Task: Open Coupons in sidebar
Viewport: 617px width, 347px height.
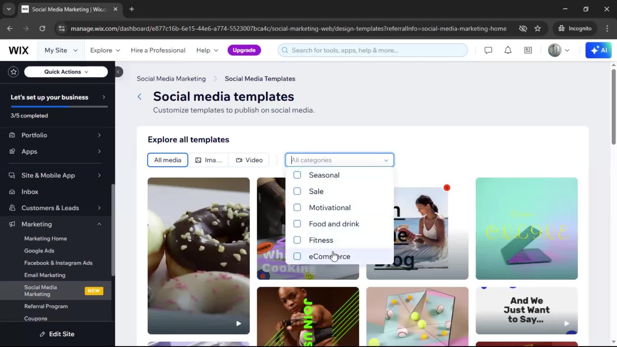Action: [36, 318]
